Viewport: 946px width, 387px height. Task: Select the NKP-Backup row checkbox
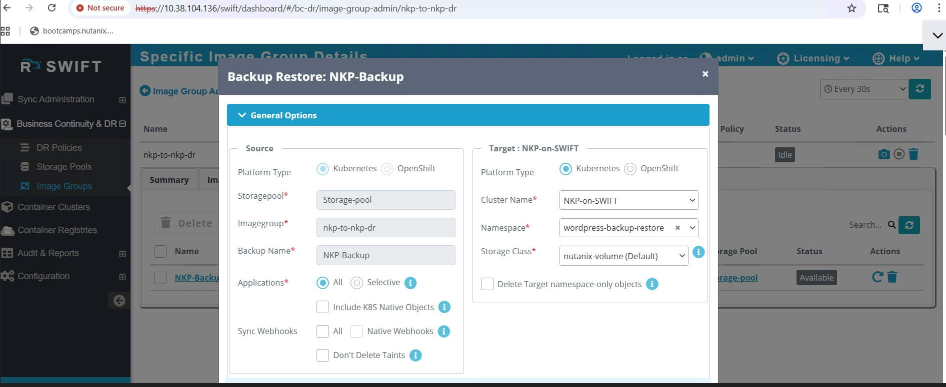[160, 278]
